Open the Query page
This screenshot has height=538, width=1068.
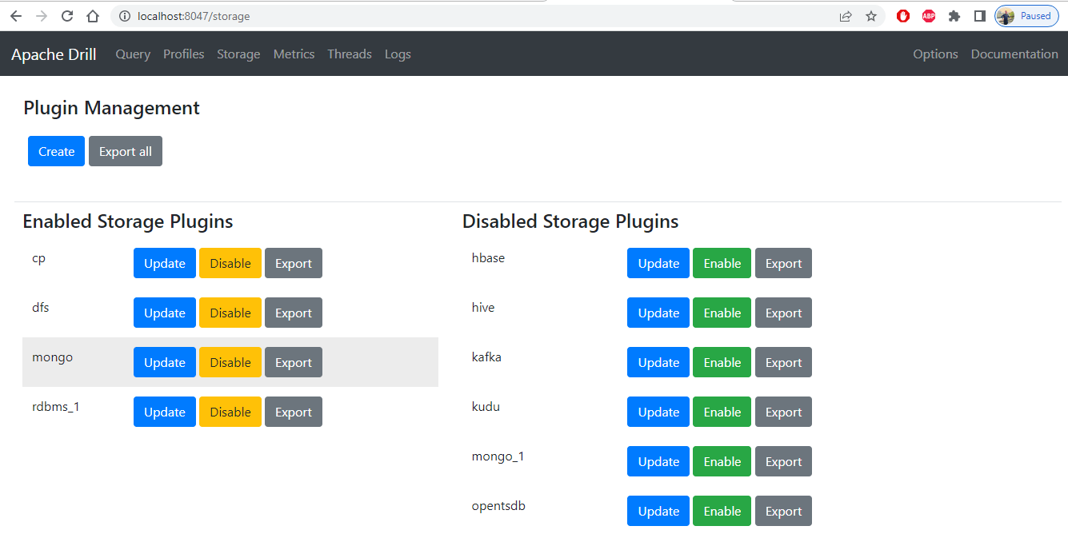[133, 54]
